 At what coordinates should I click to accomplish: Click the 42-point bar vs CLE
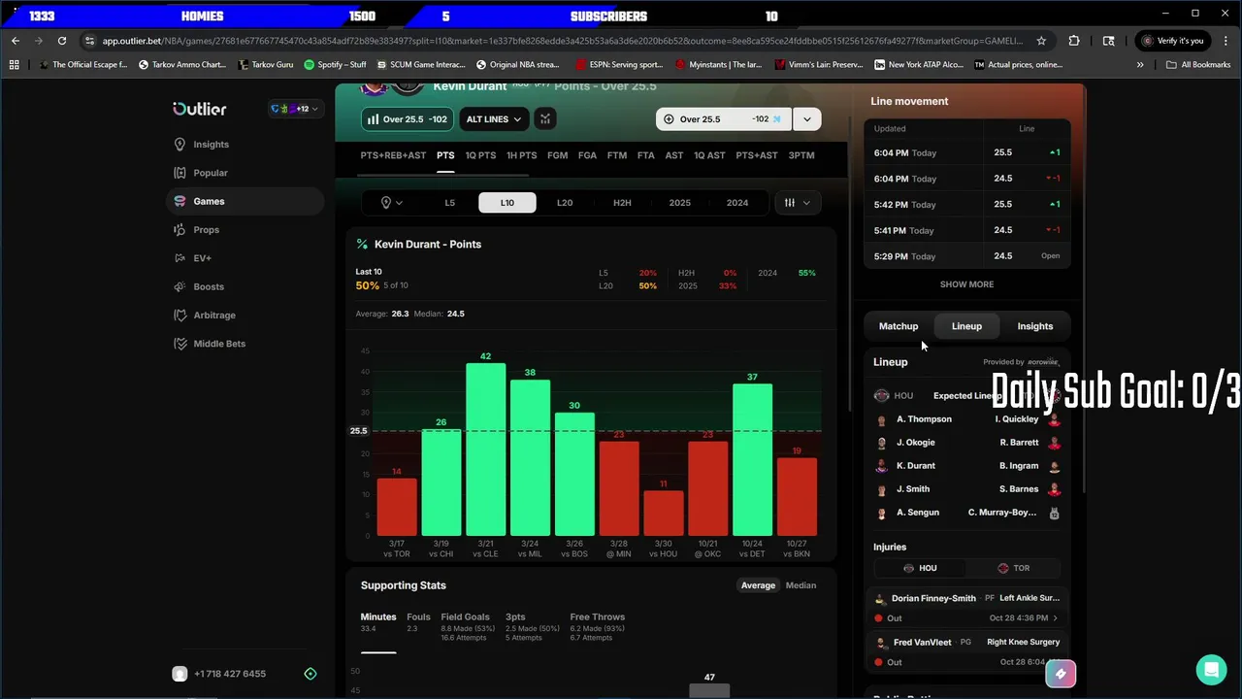click(485, 450)
